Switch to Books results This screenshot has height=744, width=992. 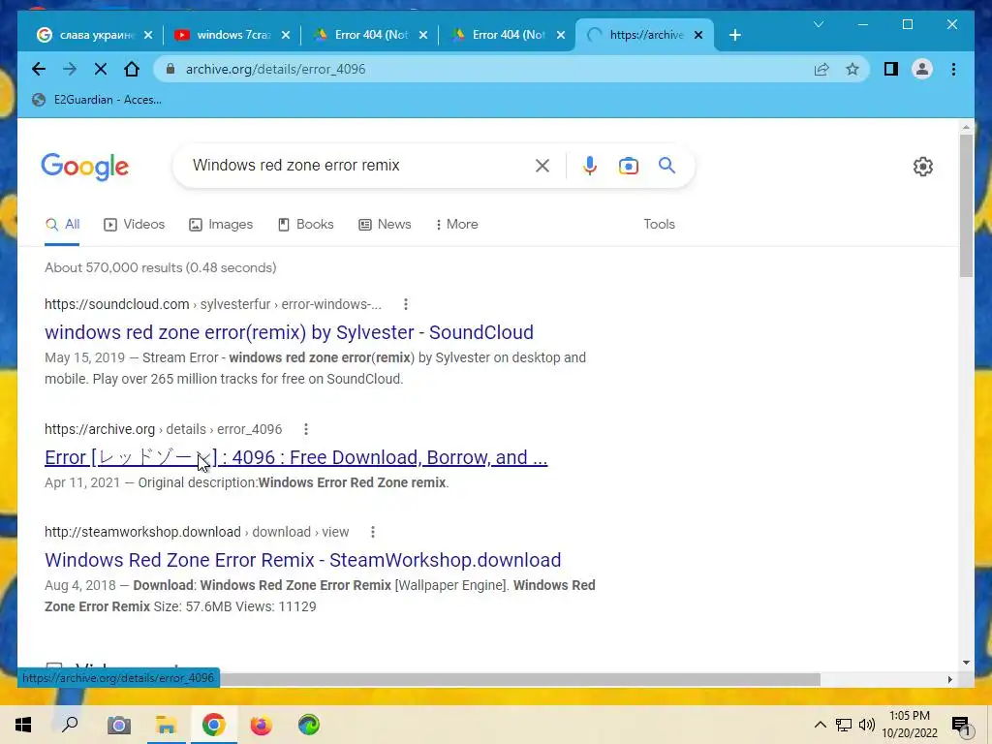point(305,225)
